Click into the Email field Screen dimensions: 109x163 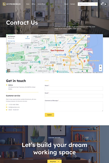[x=74, y=96]
